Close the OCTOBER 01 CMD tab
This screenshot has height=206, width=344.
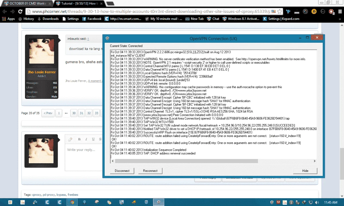coord(50,3)
